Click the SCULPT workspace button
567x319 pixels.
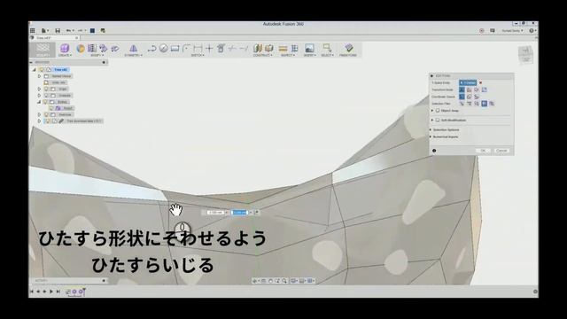(x=43, y=50)
